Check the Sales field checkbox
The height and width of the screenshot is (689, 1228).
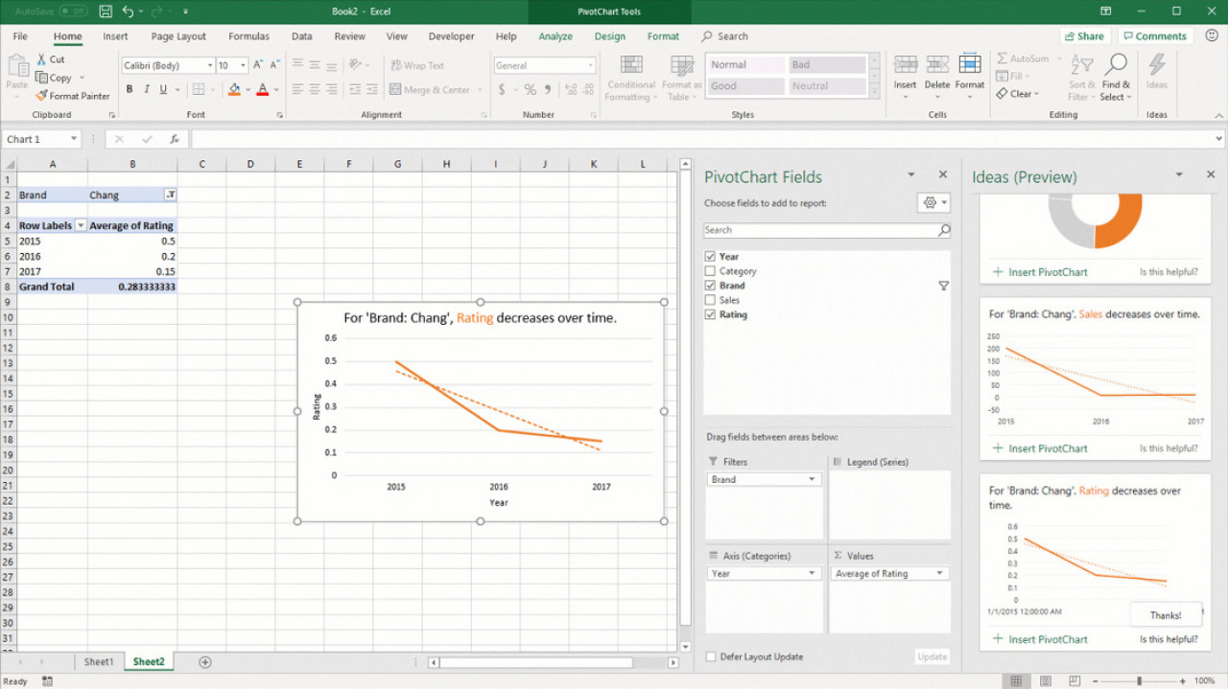tap(710, 300)
